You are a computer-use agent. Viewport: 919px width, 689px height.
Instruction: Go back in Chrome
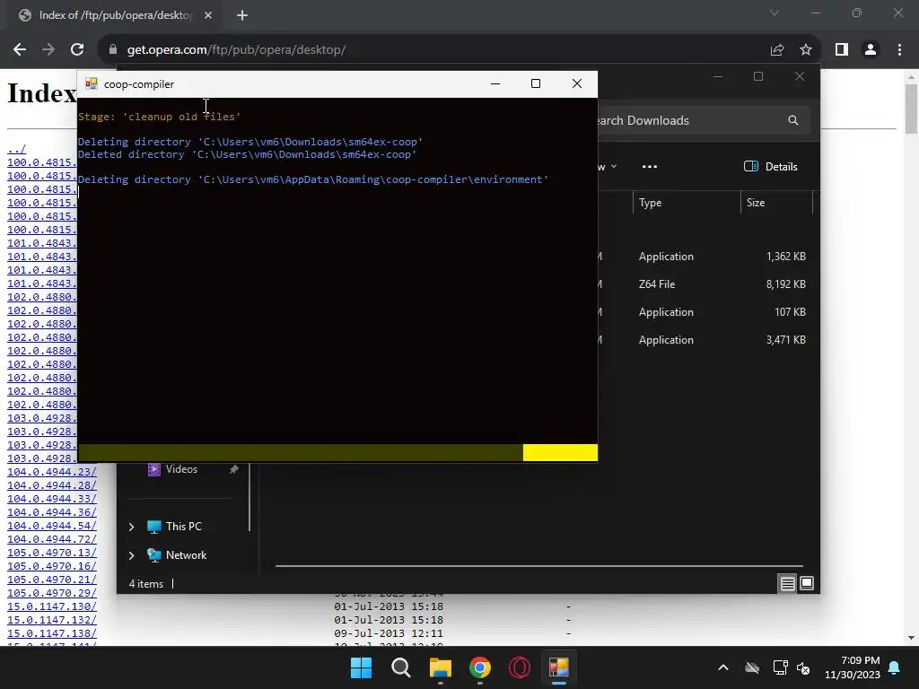(x=20, y=50)
